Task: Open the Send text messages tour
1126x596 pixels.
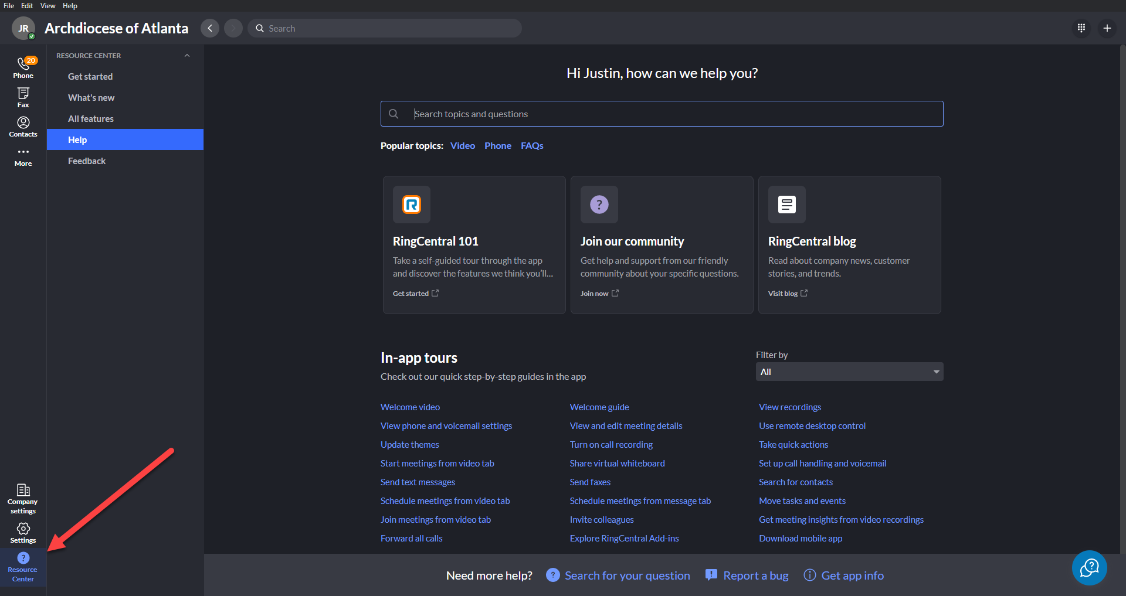Action: pyautogui.click(x=418, y=482)
